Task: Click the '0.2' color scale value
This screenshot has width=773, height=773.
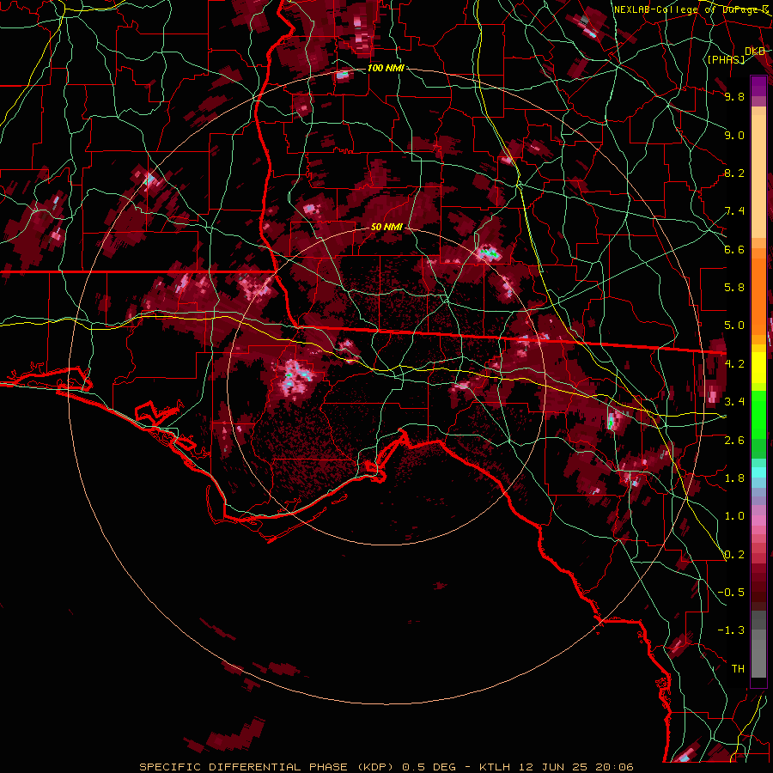Action: click(734, 555)
